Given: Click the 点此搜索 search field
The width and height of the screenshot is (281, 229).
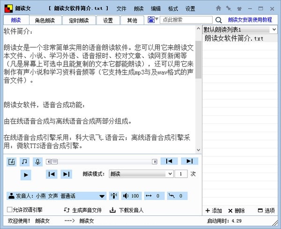Looking at the screenshot, I should (x=185, y=20).
